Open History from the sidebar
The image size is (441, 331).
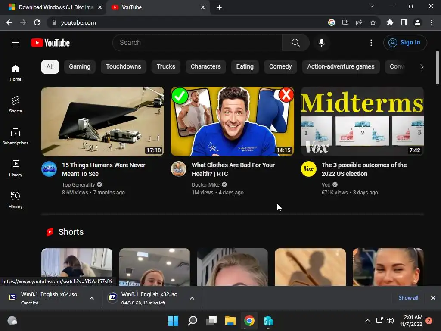click(16, 200)
